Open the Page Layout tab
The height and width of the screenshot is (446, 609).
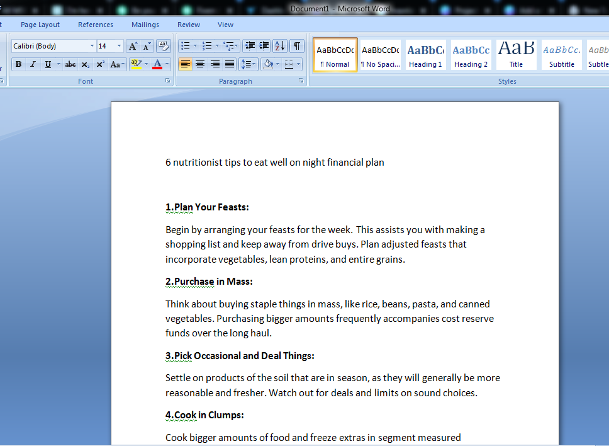40,24
